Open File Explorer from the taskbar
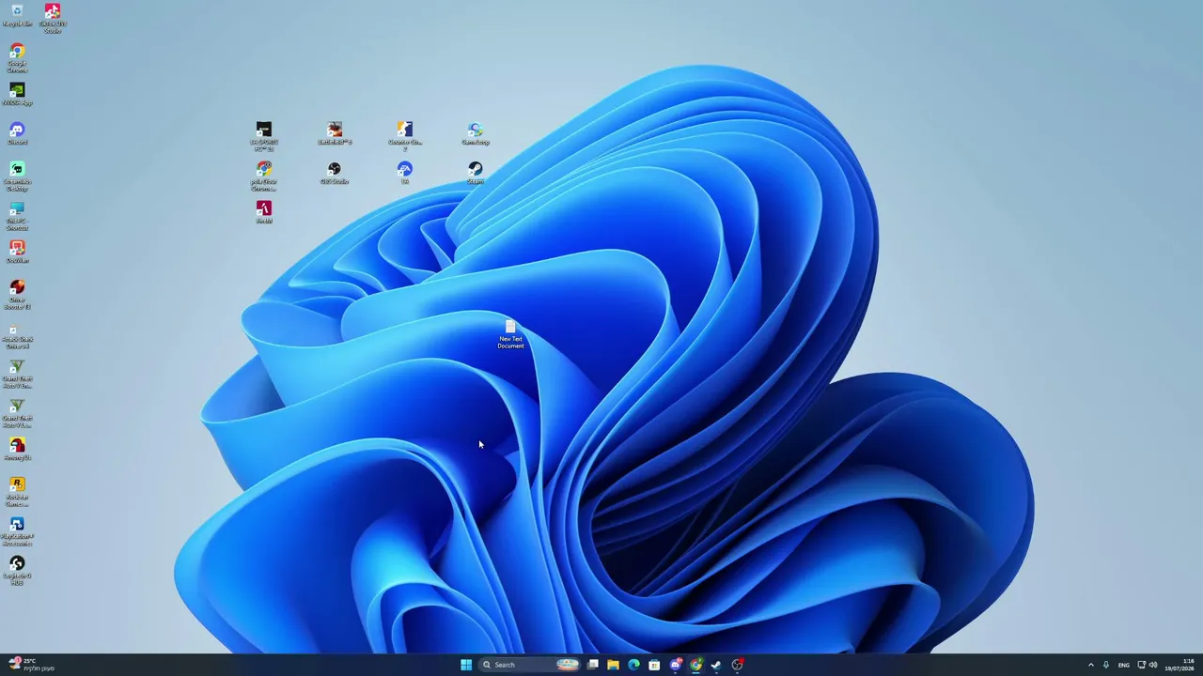The width and height of the screenshot is (1203, 676). (613, 665)
